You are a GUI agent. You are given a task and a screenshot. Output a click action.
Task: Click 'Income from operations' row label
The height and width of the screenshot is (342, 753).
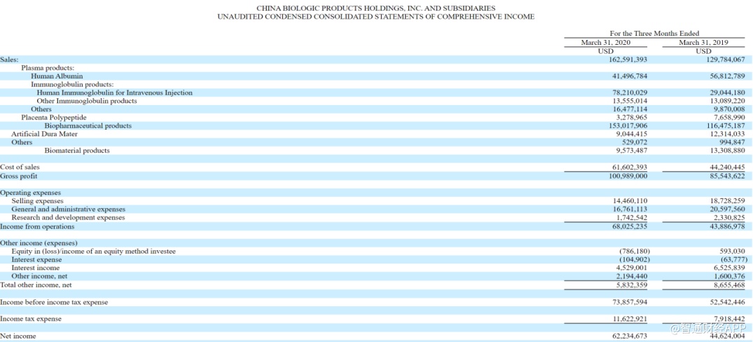[37, 226]
